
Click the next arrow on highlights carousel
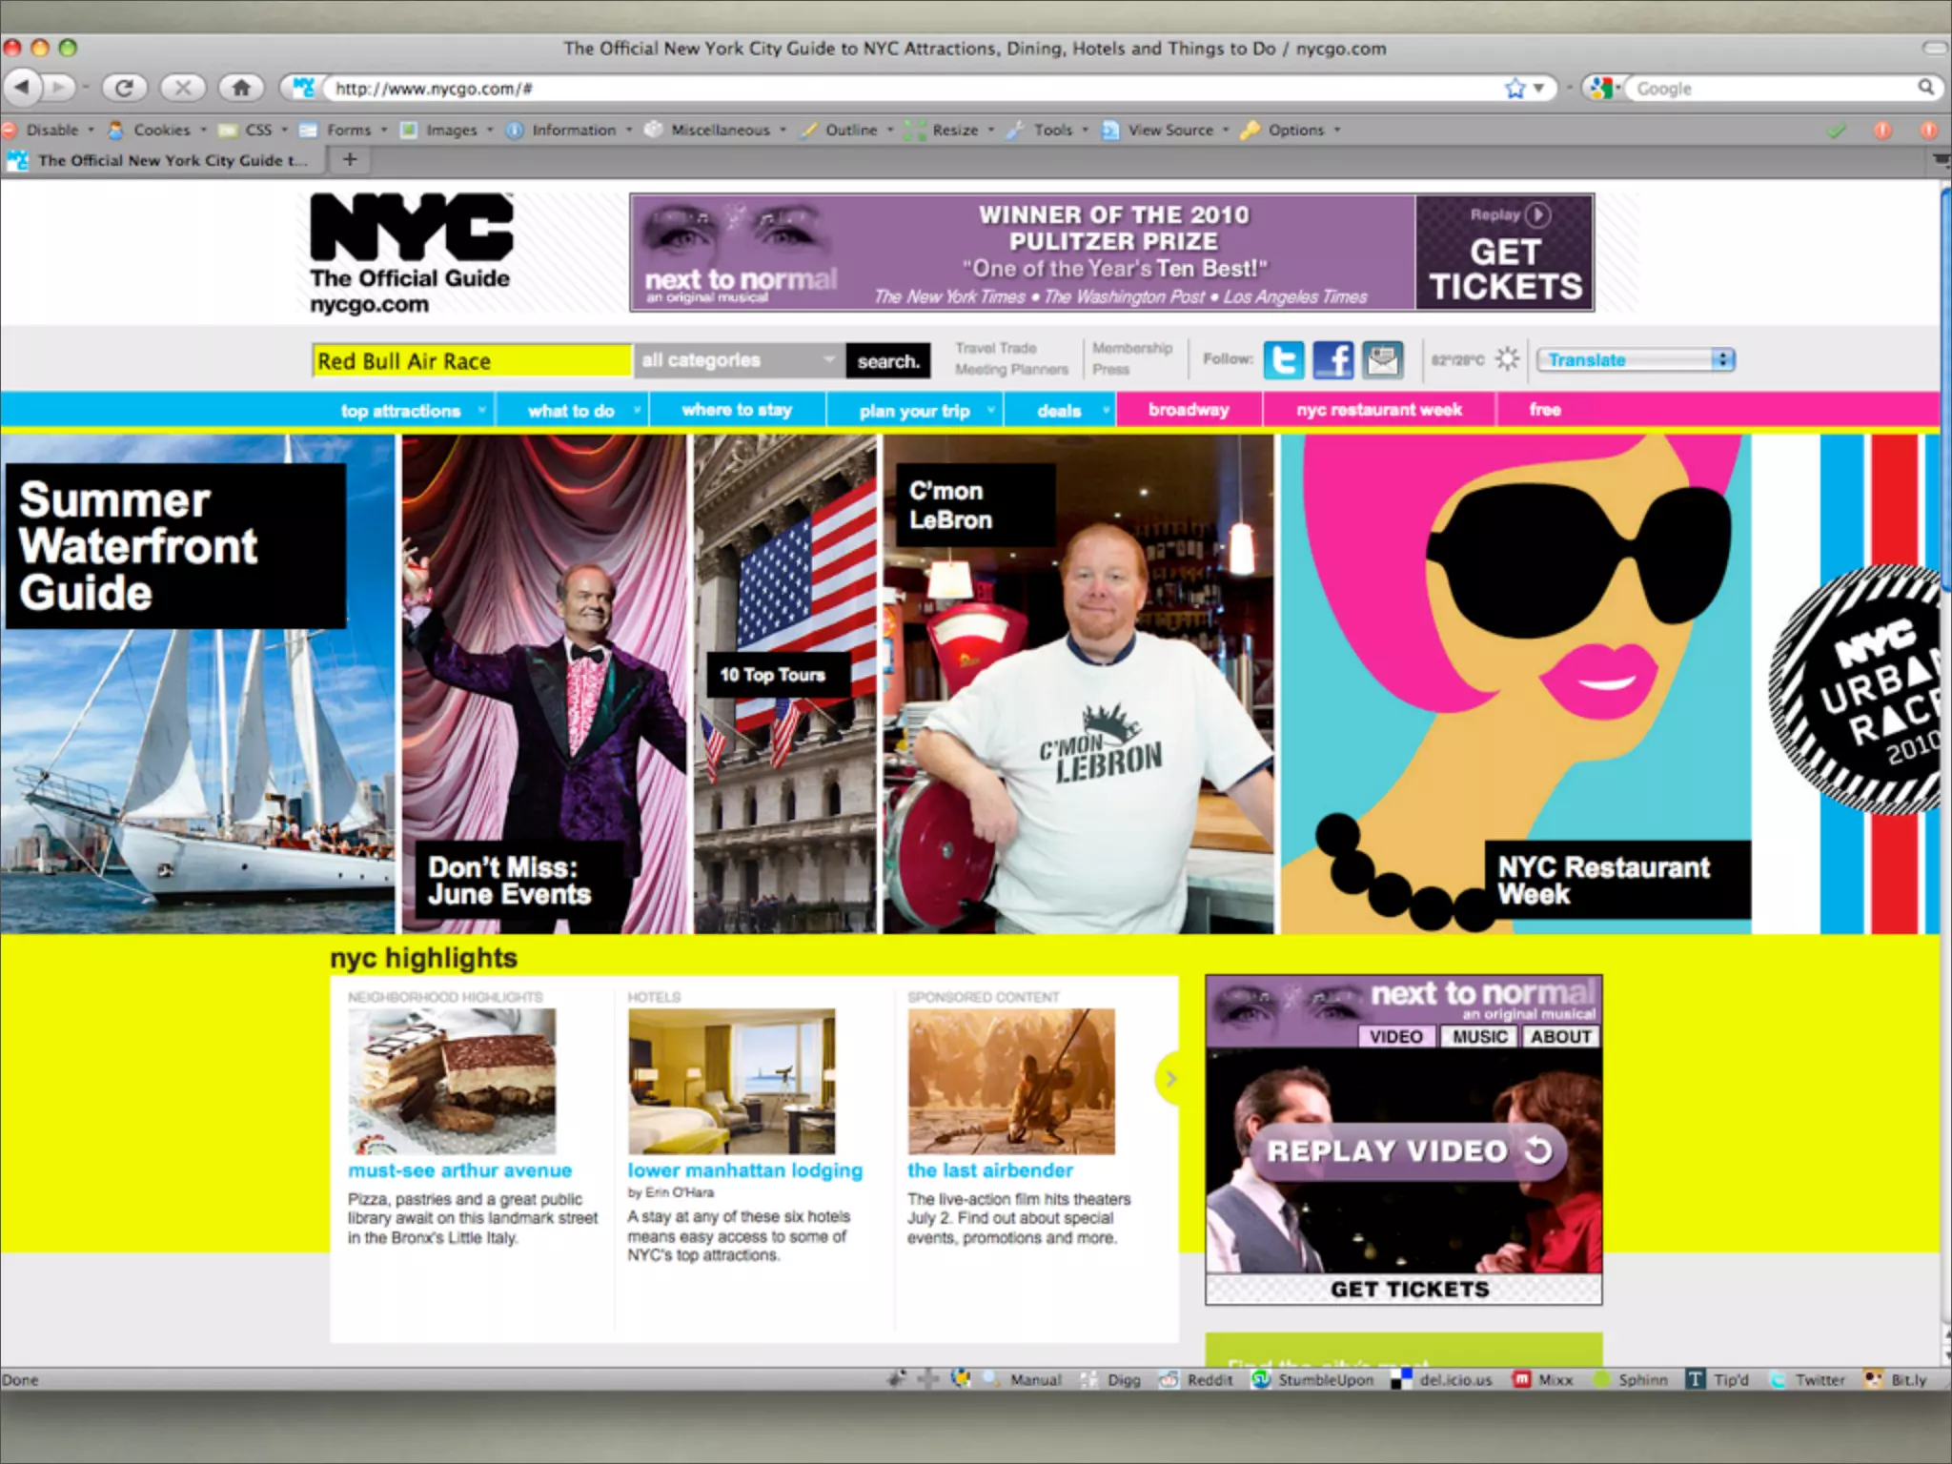[x=1169, y=1079]
